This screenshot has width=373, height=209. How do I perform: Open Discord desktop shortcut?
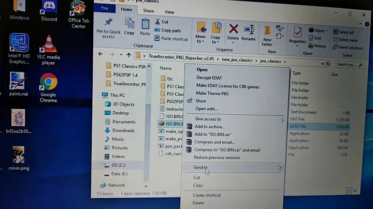pyautogui.click(x=49, y=11)
